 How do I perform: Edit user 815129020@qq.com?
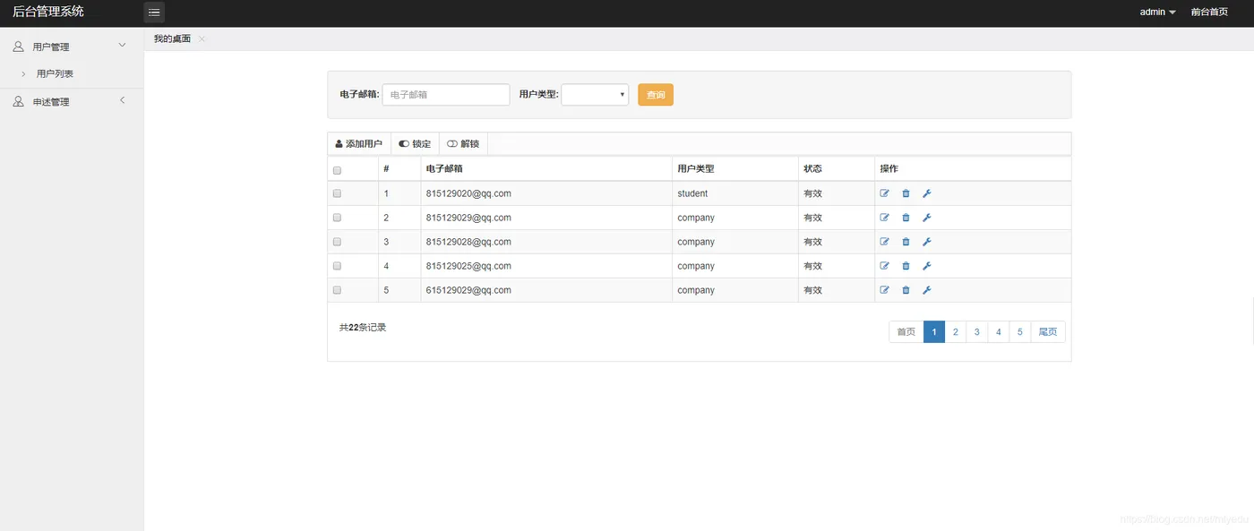tap(885, 193)
